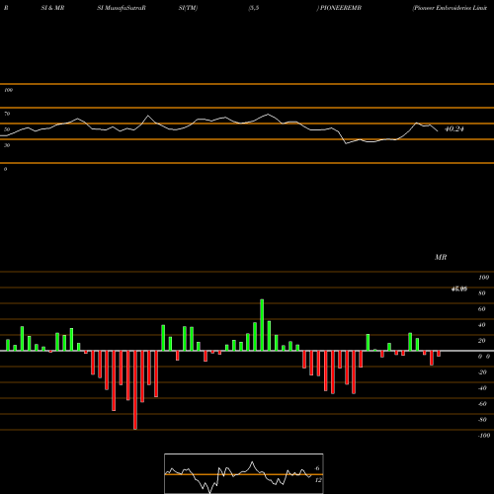Viewport: 494px width, 494px height.
Task: Click the '50' label on RSI axis
Action: pyautogui.click(x=7, y=129)
